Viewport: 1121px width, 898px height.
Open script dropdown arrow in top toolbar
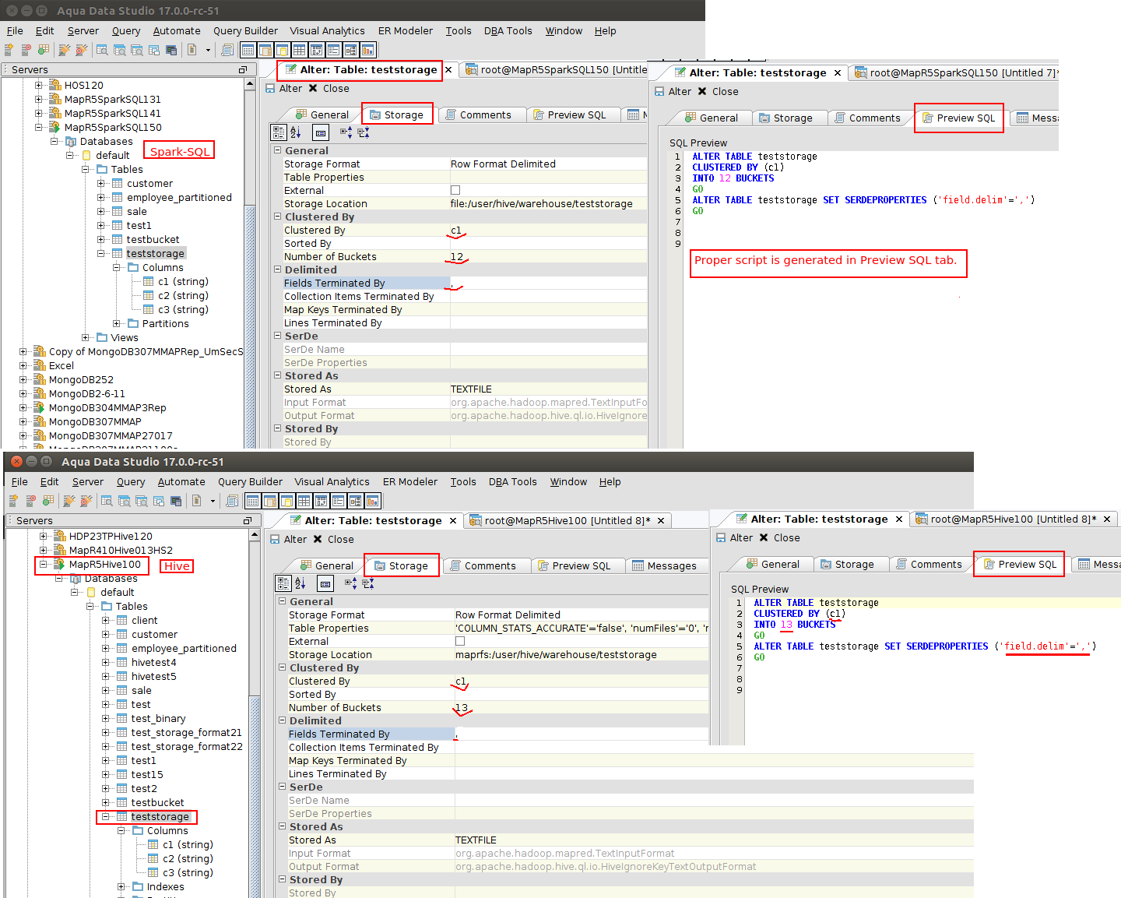[208, 50]
